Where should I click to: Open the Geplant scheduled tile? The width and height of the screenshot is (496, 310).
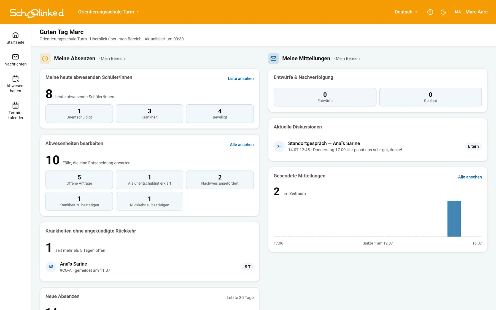click(430, 97)
